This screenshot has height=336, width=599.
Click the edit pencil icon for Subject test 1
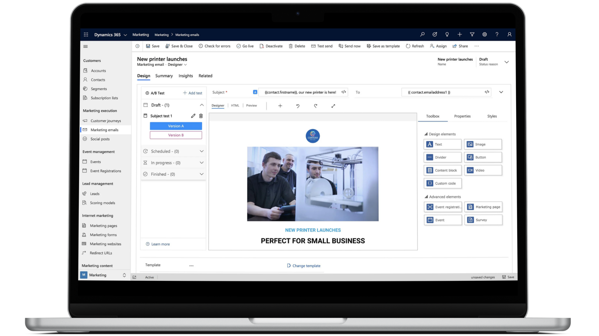193,116
